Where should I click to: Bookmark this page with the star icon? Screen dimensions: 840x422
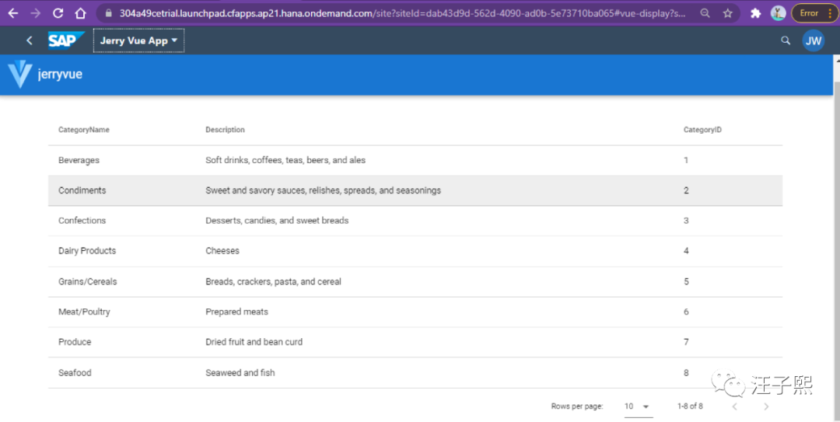coord(727,13)
